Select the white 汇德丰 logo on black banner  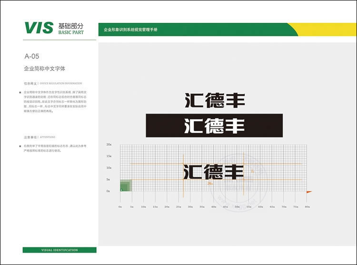pyautogui.click(x=214, y=126)
